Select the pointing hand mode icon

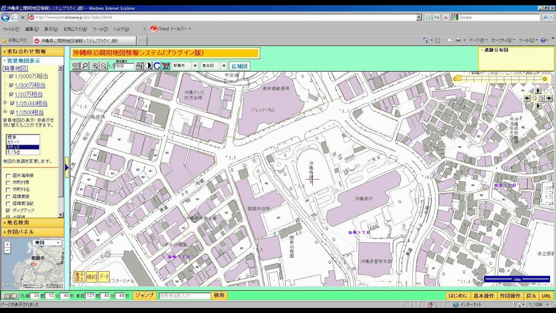[x=542, y=98]
